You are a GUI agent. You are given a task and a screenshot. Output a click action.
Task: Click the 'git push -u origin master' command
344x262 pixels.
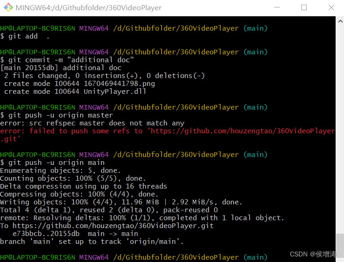coord(56,115)
